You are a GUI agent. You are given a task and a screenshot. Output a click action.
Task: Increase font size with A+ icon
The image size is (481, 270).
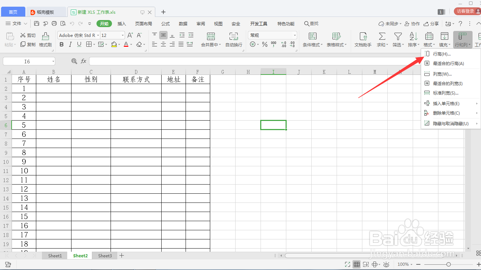pos(130,35)
